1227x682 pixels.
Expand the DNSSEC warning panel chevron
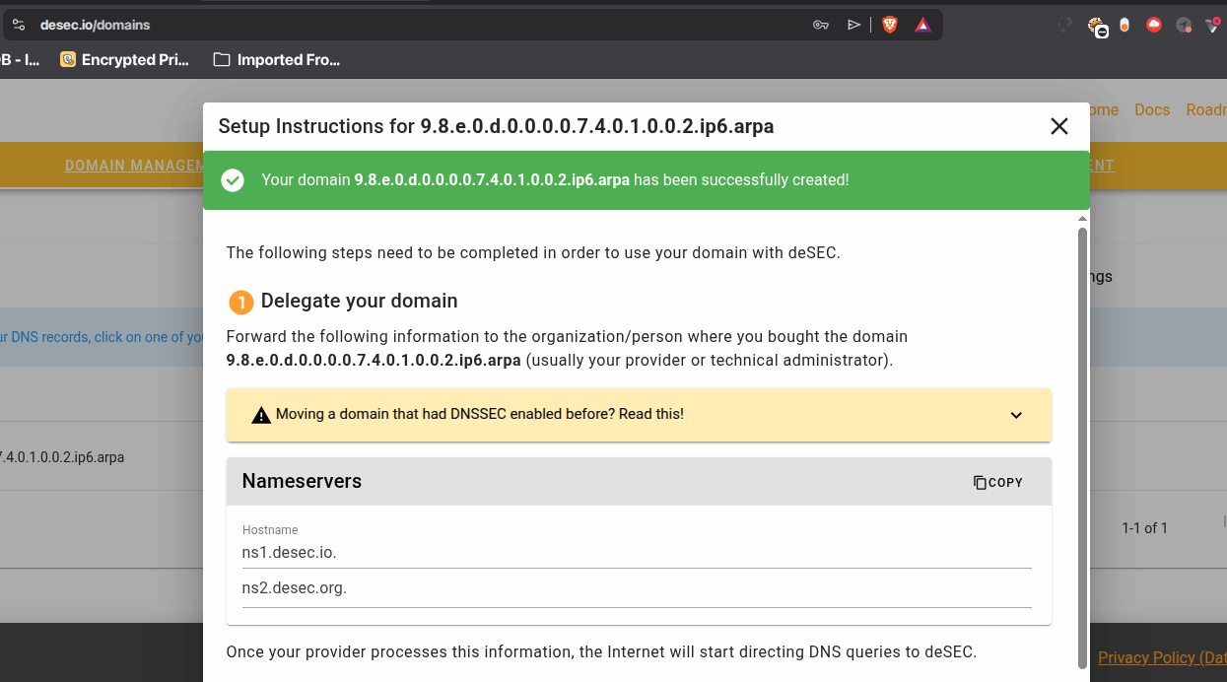coord(1016,415)
